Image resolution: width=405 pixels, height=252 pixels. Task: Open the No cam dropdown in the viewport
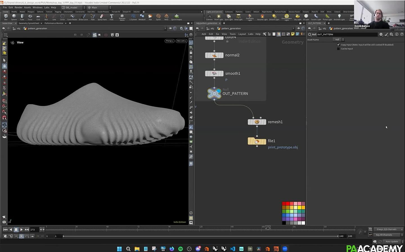tap(181, 41)
